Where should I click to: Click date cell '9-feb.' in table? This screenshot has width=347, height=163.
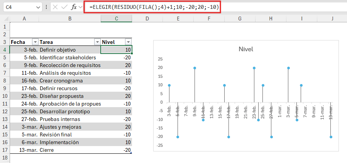[24, 65]
